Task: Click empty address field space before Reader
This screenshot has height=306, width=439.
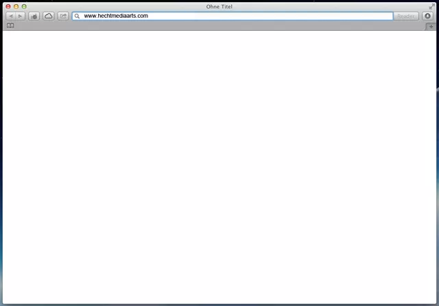Action: coord(274,16)
